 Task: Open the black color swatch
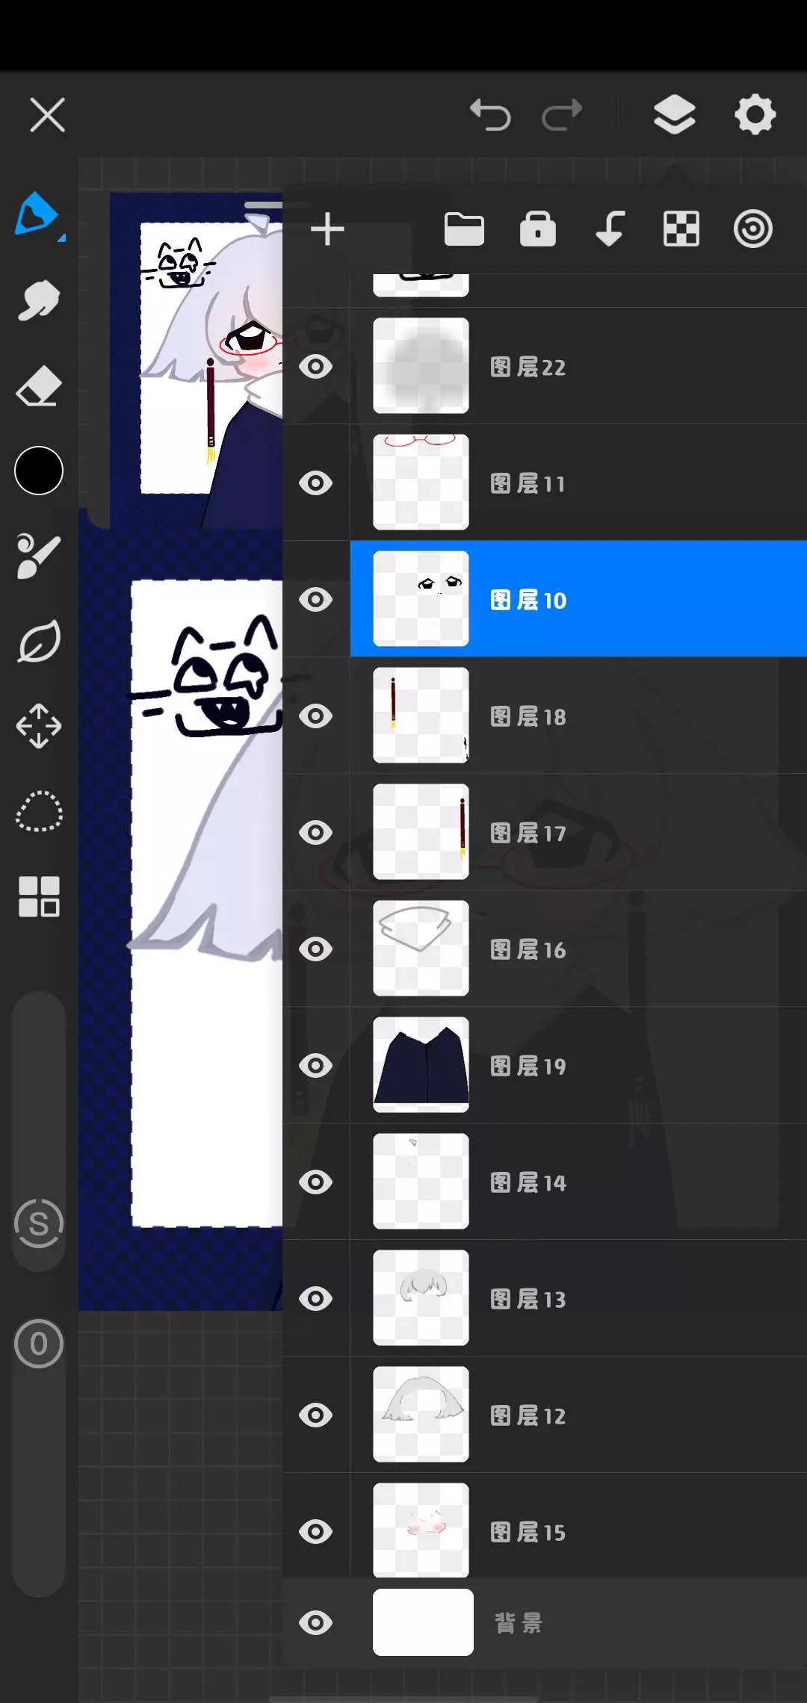click(x=39, y=471)
